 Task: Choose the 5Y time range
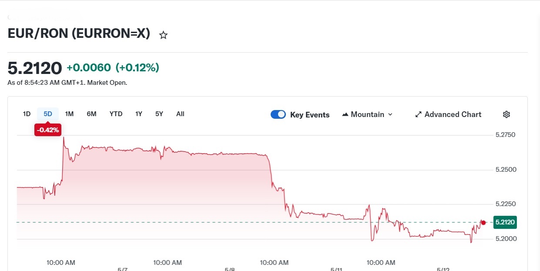[x=159, y=114]
